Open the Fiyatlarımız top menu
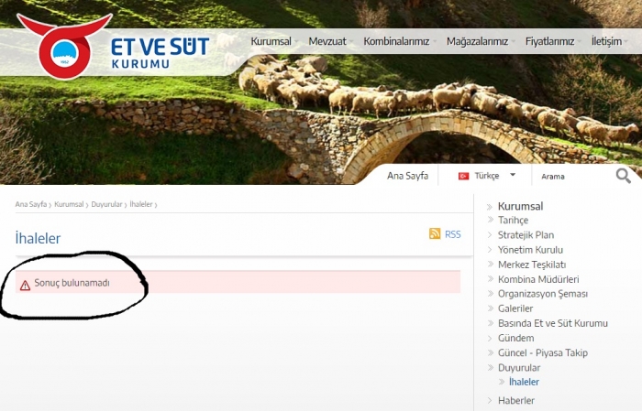 pos(549,41)
